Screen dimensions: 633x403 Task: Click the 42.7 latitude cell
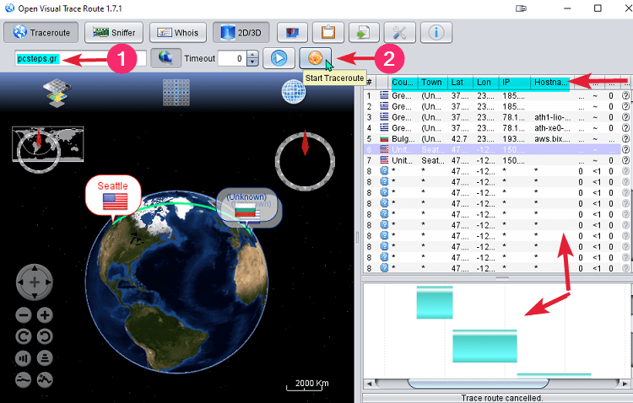pos(460,138)
